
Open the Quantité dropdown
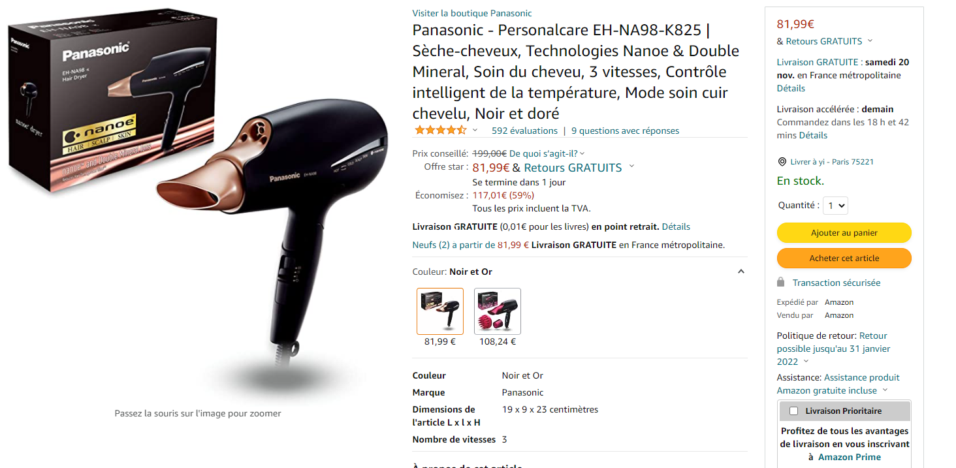835,206
